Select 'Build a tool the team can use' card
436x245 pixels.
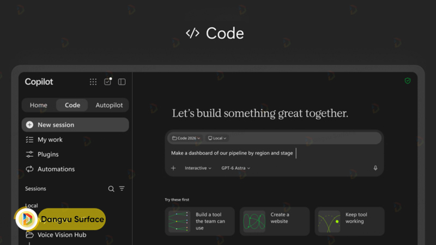click(199, 222)
